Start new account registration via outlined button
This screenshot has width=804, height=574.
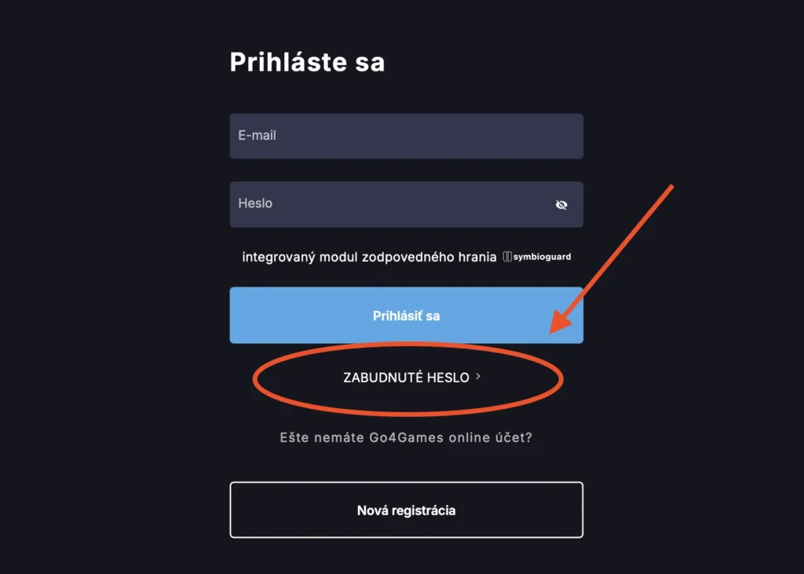coord(406,510)
